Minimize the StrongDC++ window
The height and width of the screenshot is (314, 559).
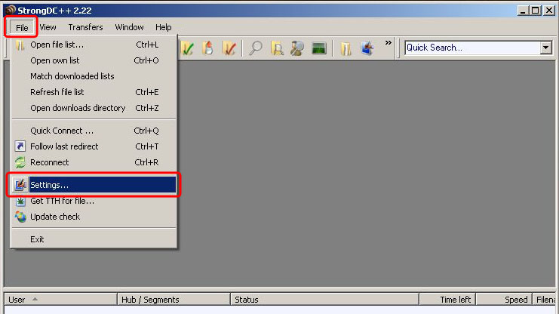click(x=523, y=11)
